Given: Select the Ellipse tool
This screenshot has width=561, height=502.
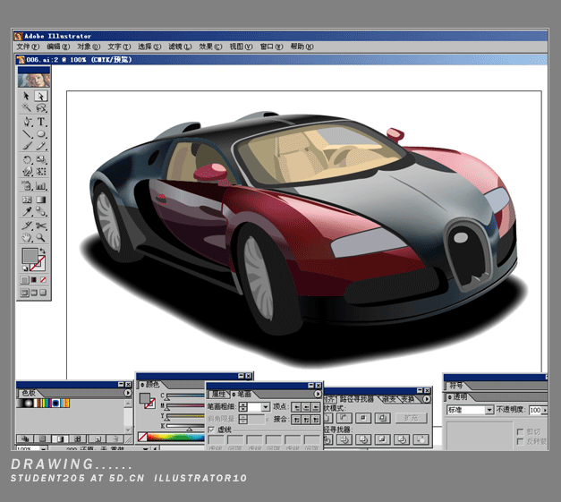Looking at the screenshot, I should click(x=41, y=134).
